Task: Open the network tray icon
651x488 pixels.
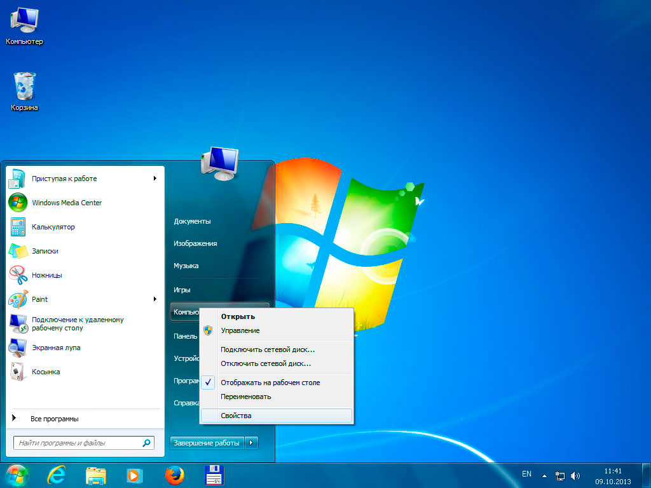Action: click(560, 476)
